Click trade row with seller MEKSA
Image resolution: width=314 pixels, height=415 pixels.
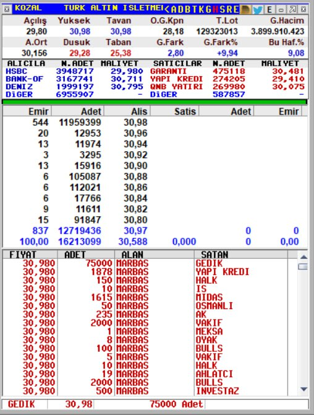coord(145,331)
